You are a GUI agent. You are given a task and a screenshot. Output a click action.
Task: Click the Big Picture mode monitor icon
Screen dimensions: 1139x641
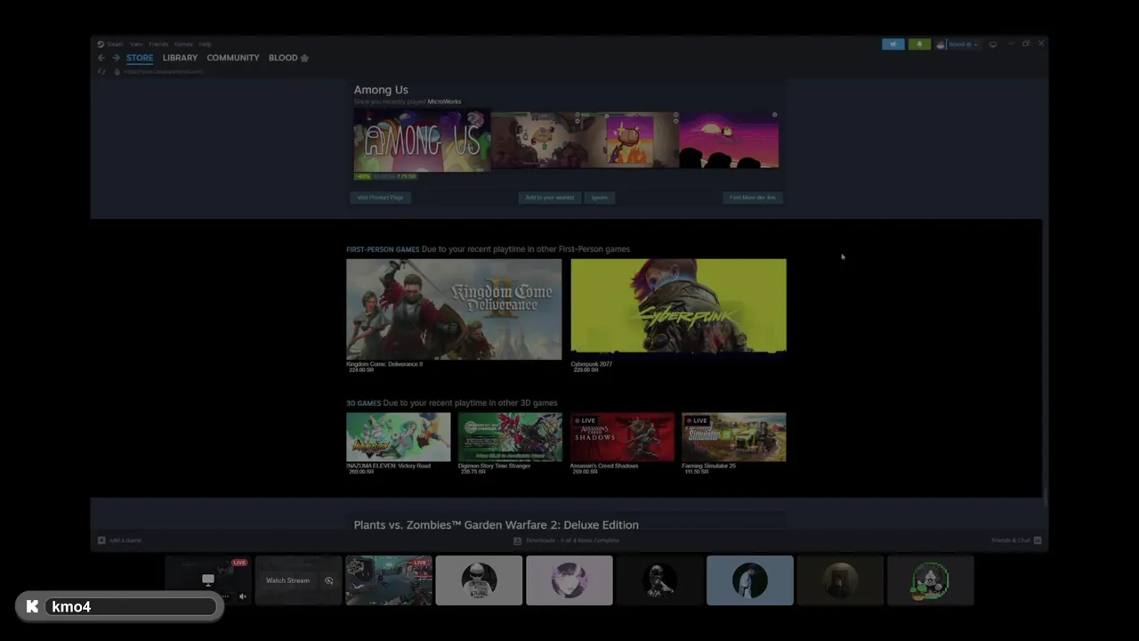click(x=993, y=44)
